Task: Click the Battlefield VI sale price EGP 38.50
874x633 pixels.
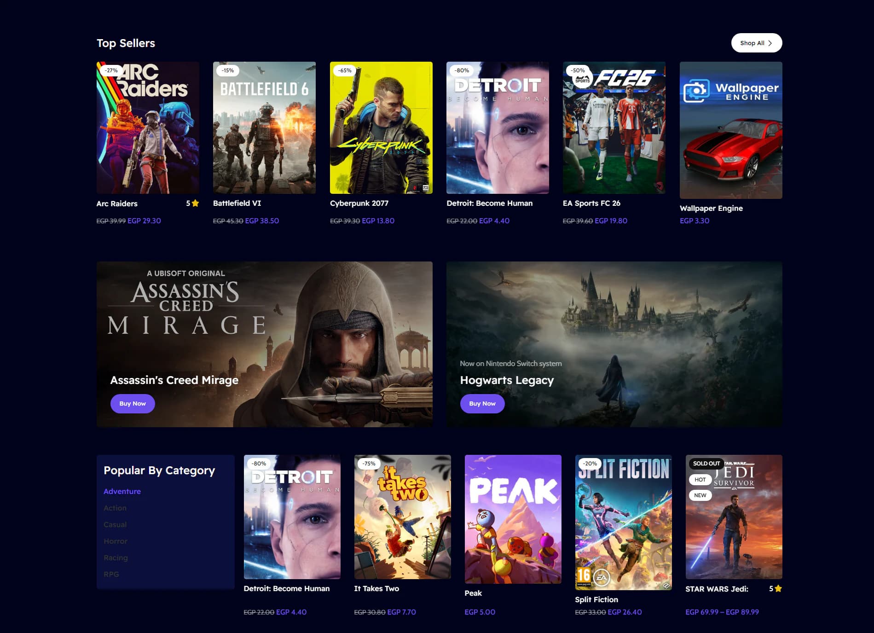Action: pyautogui.click(x=262, y=221)
